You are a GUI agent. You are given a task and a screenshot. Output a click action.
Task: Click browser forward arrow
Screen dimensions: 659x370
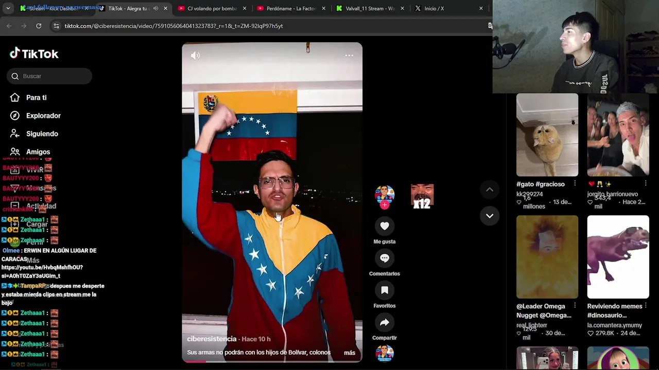click(x=24, y=26)
